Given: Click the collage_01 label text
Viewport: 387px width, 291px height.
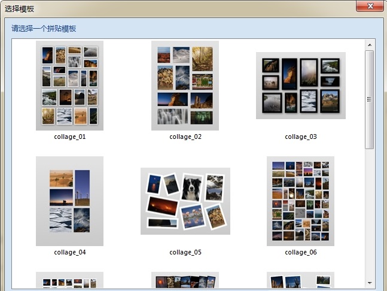Looking at the screenshot, I should pyautogui.click(x=70, y=137).
